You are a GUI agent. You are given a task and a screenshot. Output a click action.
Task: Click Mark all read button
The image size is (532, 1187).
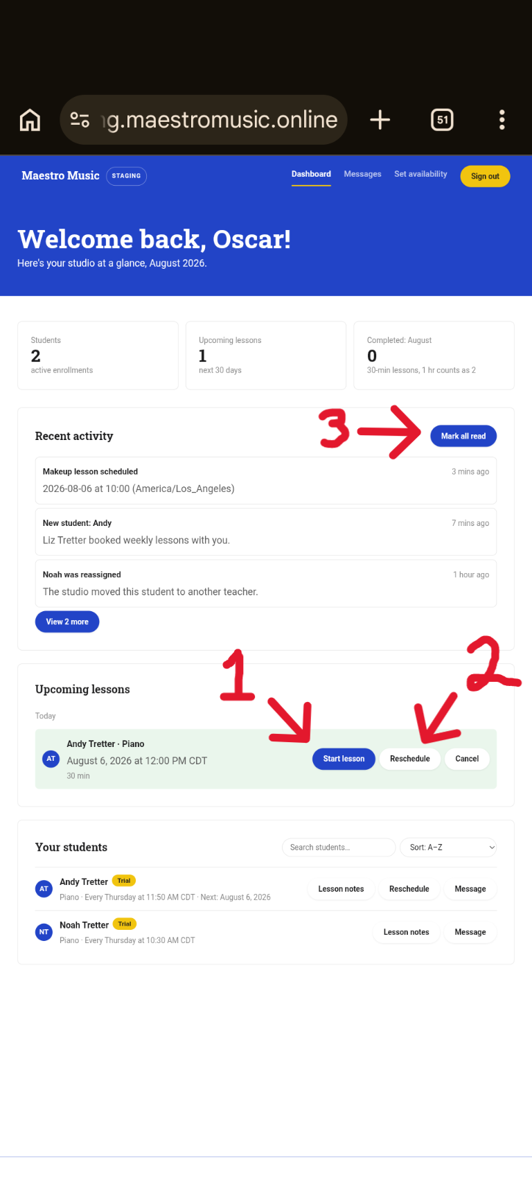[463, 436]
